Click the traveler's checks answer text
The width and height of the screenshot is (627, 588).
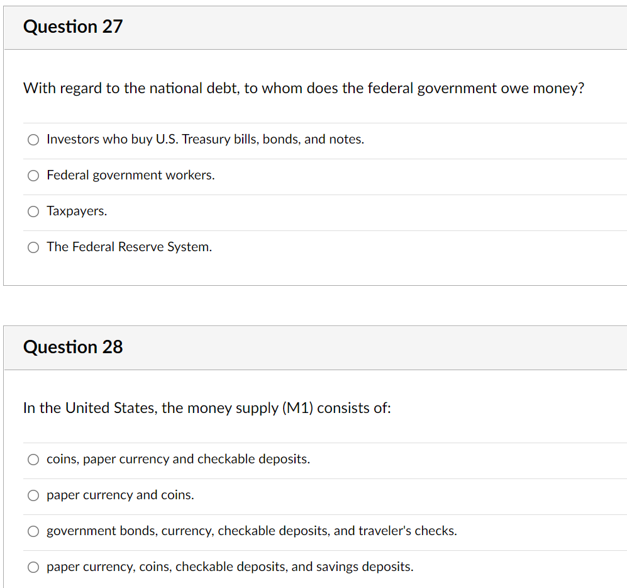pos(251,531)
